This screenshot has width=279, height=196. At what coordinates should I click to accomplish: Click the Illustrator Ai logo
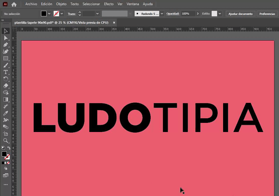coord(5,4)
